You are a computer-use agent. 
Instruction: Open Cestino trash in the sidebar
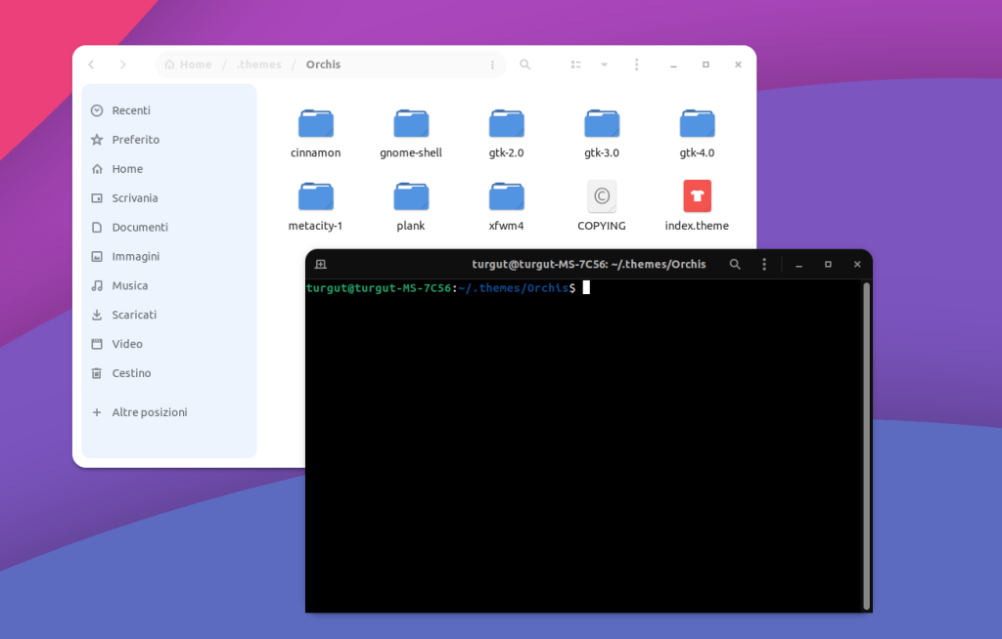pyautogui.click(x=131, y=373)
